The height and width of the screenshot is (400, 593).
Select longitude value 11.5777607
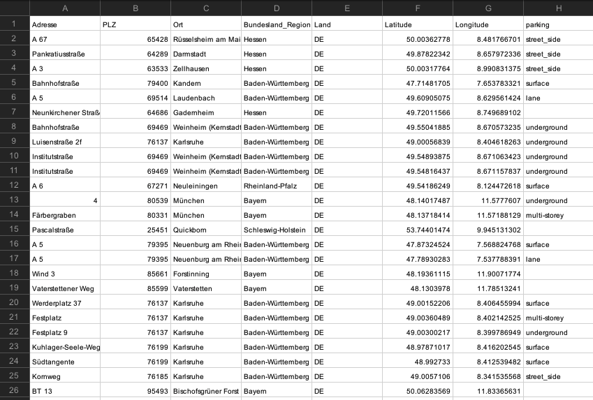click(488, 200)
